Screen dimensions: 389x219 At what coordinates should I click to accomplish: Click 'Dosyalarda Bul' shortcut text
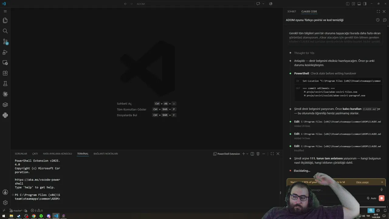pos(127,115)
